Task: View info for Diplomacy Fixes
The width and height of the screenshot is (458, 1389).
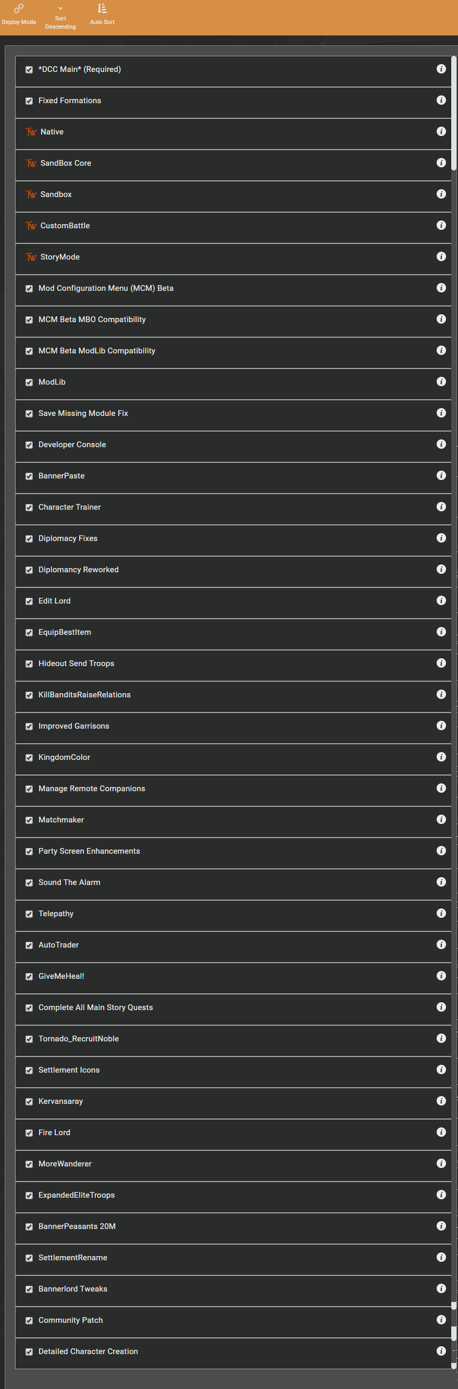Action: (441, 538)
